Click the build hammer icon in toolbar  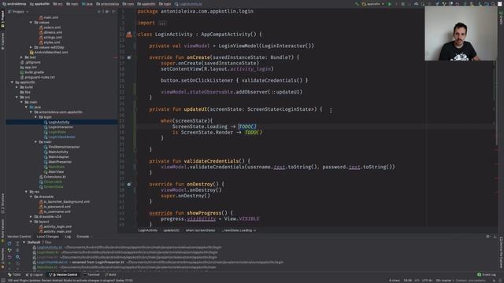pyautogui.click(x=357, y=4)
